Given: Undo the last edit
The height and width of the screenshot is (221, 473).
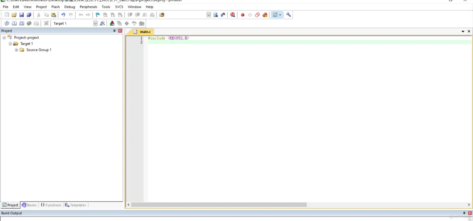Looking at the screenshot, I should point(64,15).
